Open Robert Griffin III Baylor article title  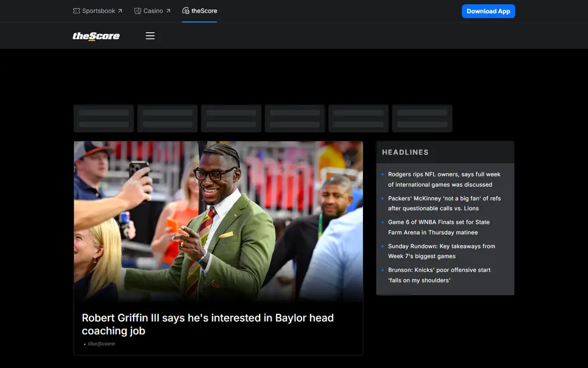[208, 324]
